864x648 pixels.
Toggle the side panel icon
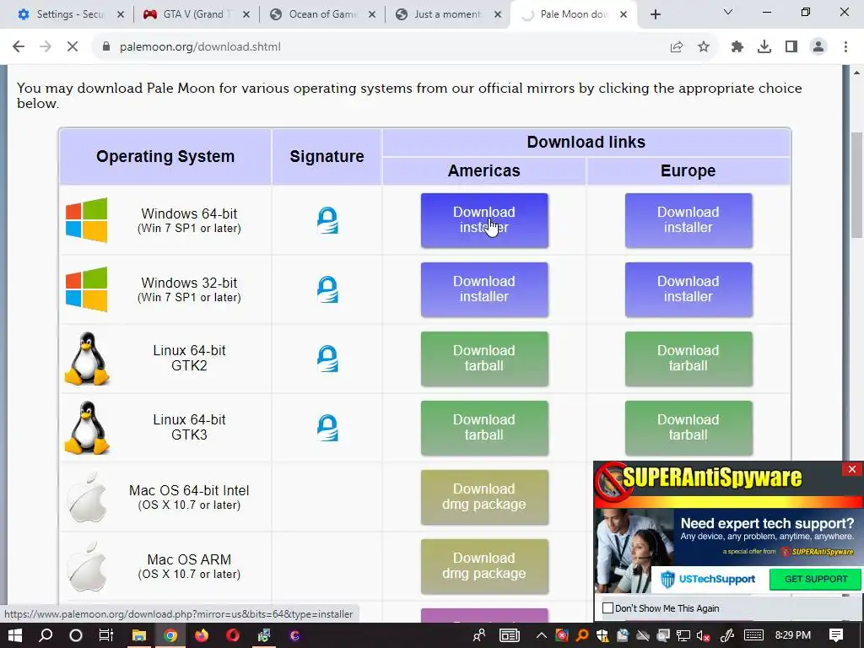(791, 47)
